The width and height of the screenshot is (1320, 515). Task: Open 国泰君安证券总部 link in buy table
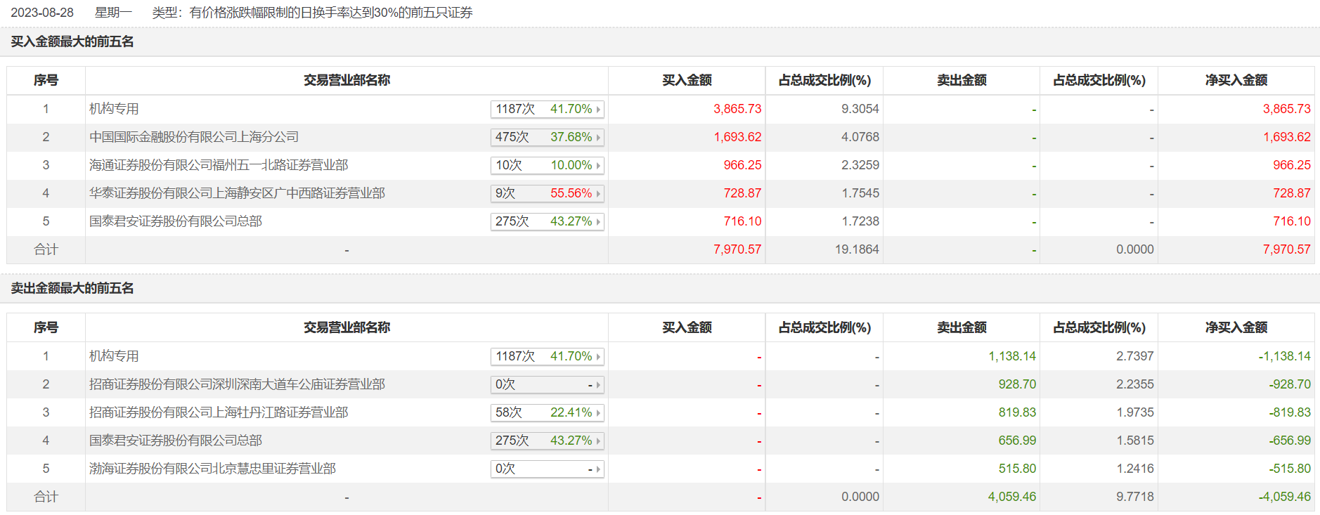pos(176,221)
